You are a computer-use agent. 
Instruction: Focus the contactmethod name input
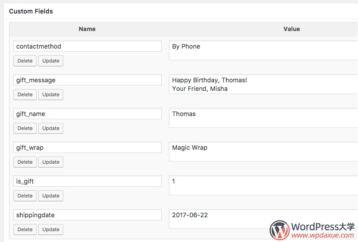pos(88,46)
